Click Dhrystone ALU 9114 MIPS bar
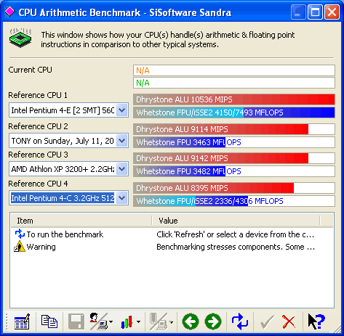The image size is (344, 336). click(x=234, y=129)
